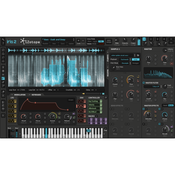Click the Save preset button
The image size is (175, 175).
(63, 44)
